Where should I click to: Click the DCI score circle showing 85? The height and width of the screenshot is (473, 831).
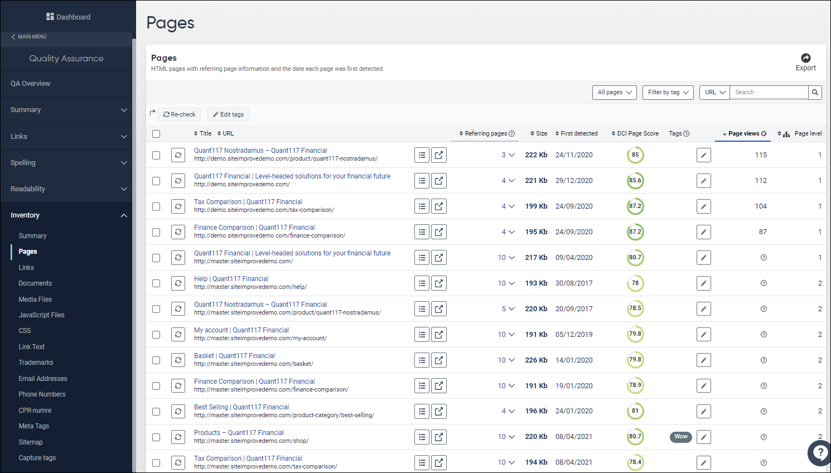click(x=635, y=155)
